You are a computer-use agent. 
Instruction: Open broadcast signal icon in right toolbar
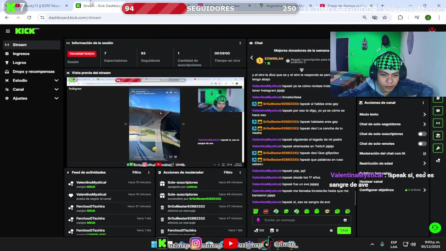438,123
